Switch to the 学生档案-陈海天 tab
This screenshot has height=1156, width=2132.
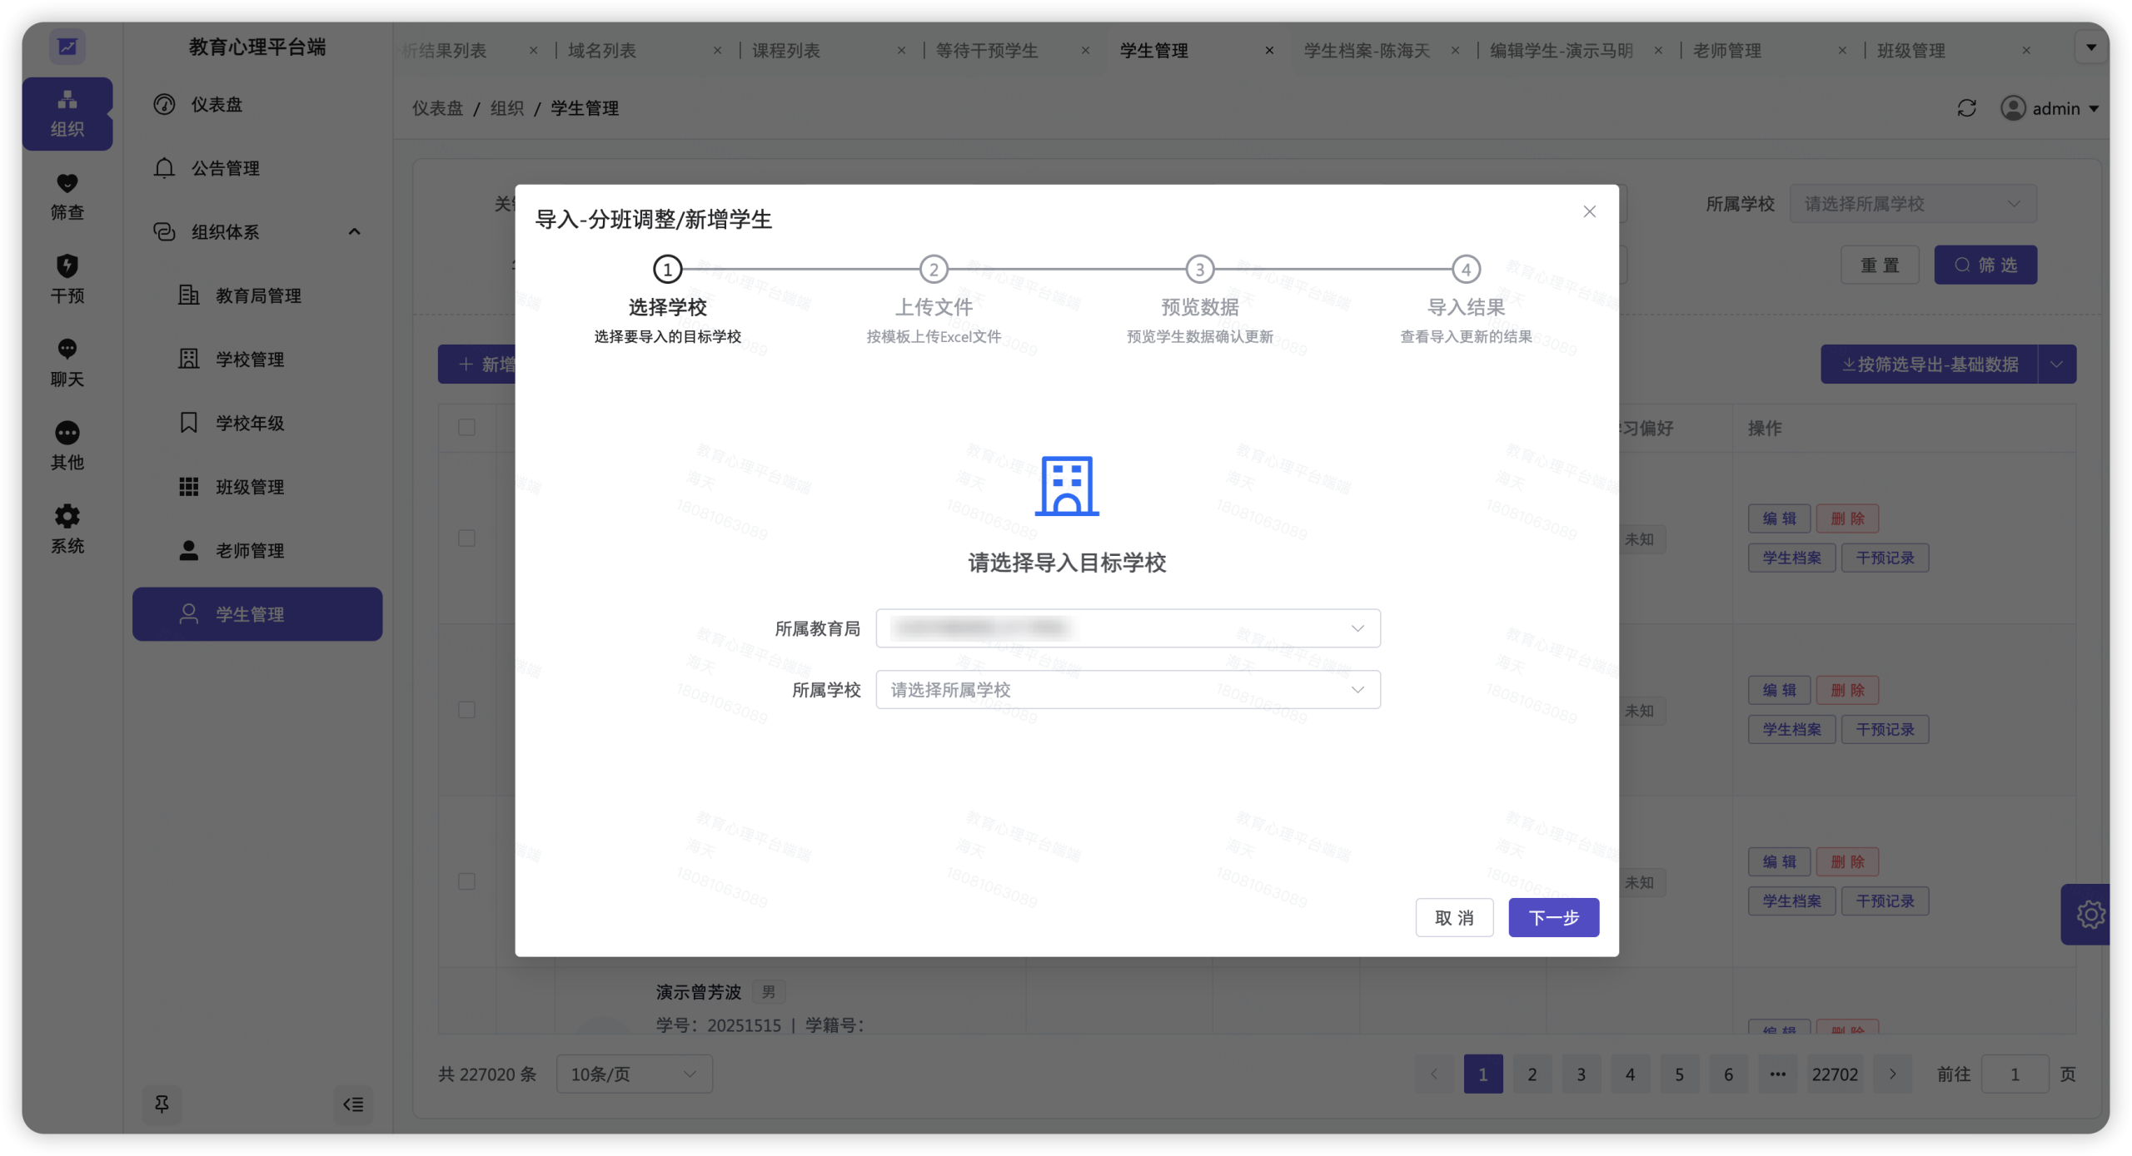(x=1366, y=51)
